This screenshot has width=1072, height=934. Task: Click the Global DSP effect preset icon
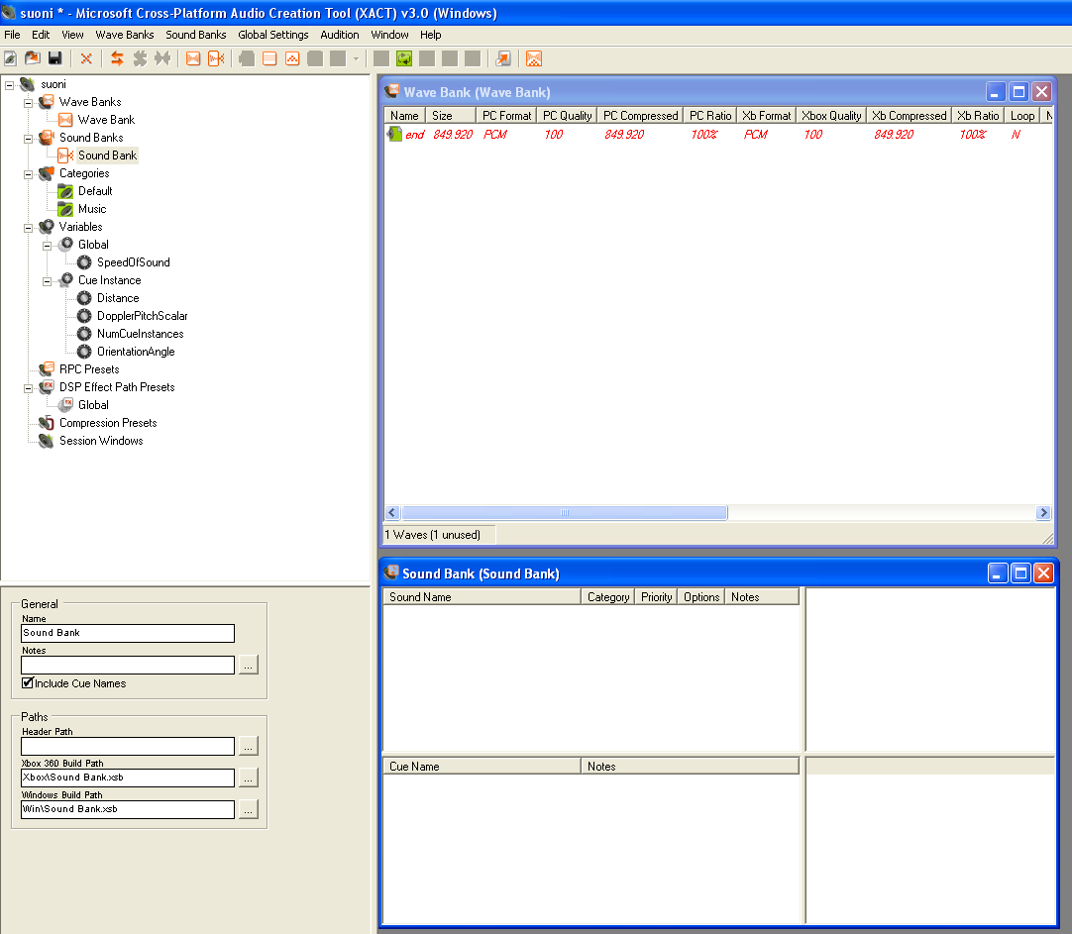(65, 405)
